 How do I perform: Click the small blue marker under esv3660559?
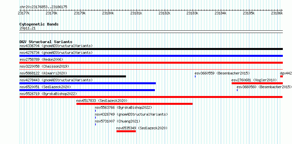[195, 76]
